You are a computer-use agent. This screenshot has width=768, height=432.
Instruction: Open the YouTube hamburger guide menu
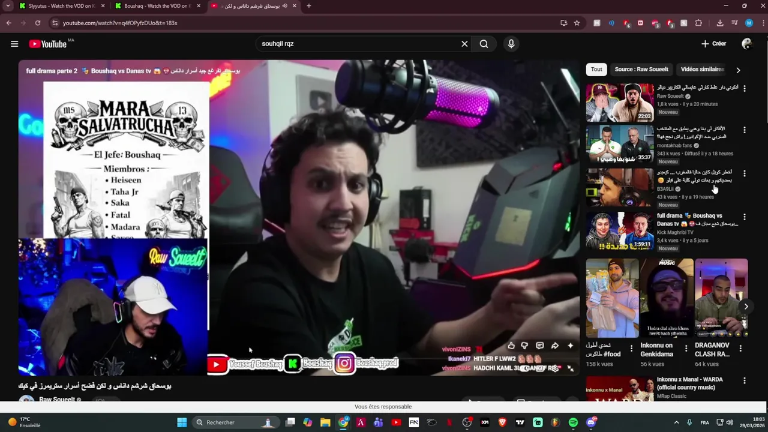tap(14, 44)
